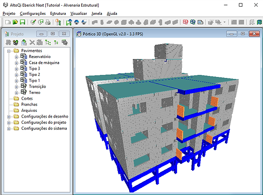Expand the Tipo 3 node
Image resolution: width=263 pixels, height=195 pixels.
click(16, 69)
